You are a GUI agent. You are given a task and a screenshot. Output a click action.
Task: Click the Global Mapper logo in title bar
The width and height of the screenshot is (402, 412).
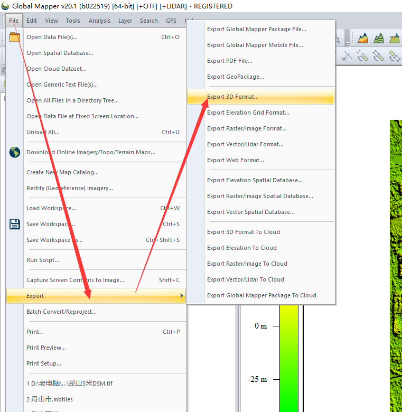pyautogui.click(x=5, y=6)
